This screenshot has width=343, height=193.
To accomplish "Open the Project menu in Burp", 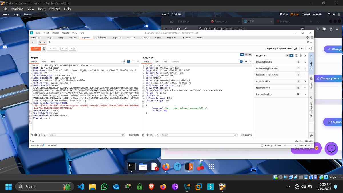I will pyautogui.click(x=46, y=33).
